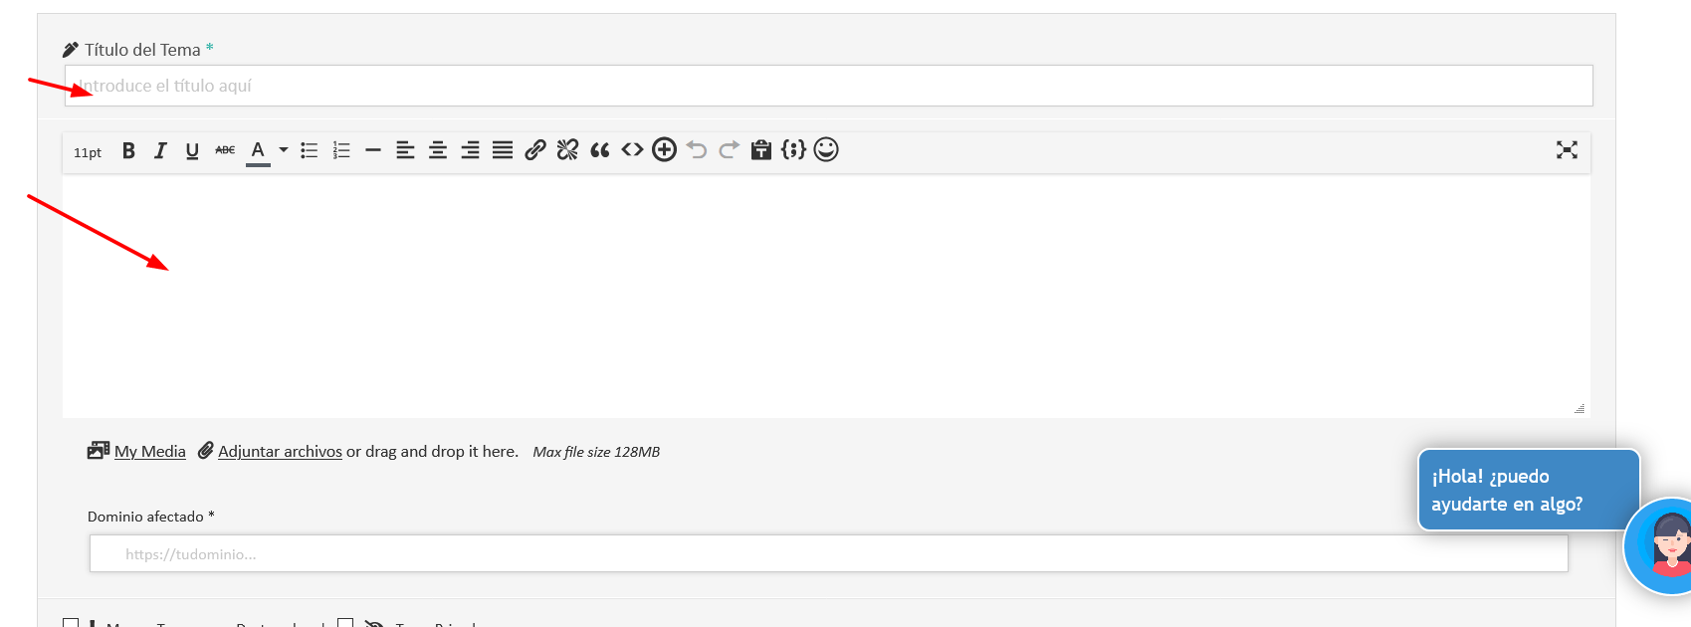Viewport: 1691px width, 627px height.
Task: Undo the last edit
Action: coord(697,150)
